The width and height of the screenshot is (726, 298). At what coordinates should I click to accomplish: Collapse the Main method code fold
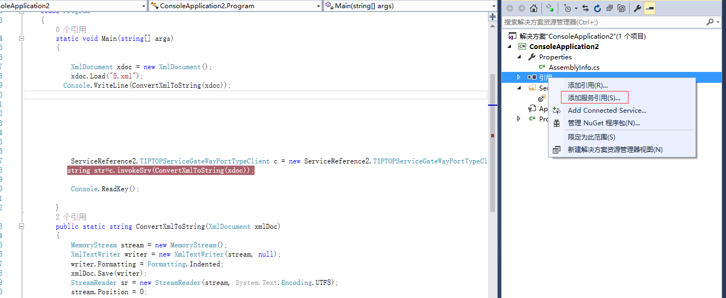click(21, 39)
